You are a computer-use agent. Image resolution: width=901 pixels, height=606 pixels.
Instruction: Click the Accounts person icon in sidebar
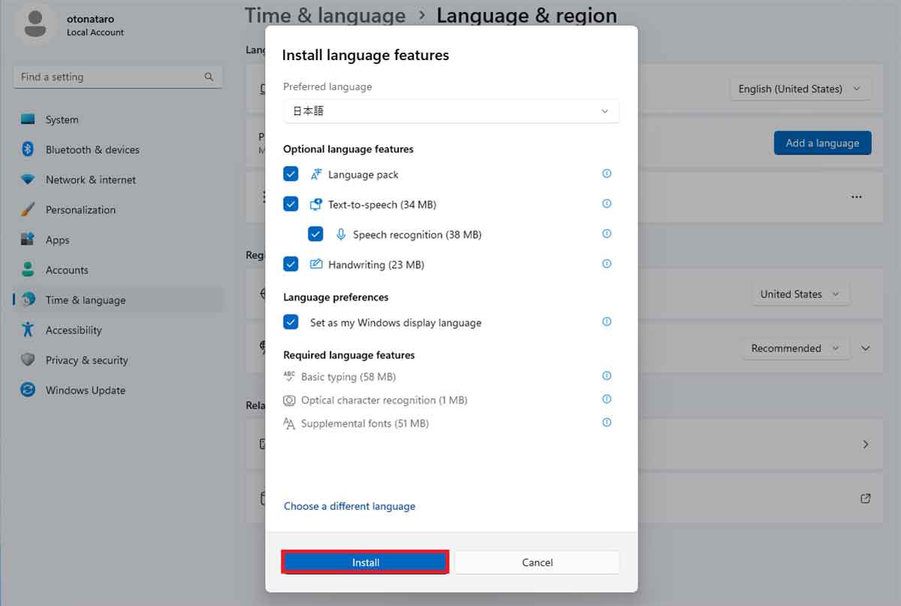[x=29, y=270]
